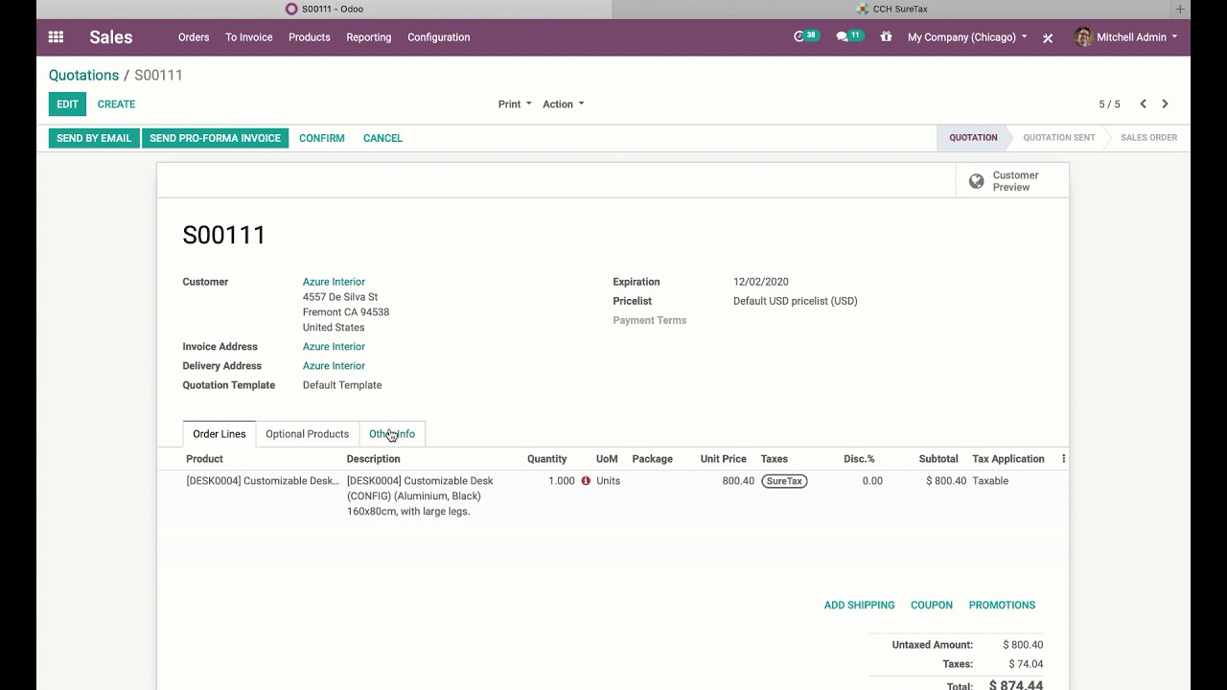Click the 5 / 5 pager counter
Viewport: 1227px width, 690px height.
point(1109,104)
